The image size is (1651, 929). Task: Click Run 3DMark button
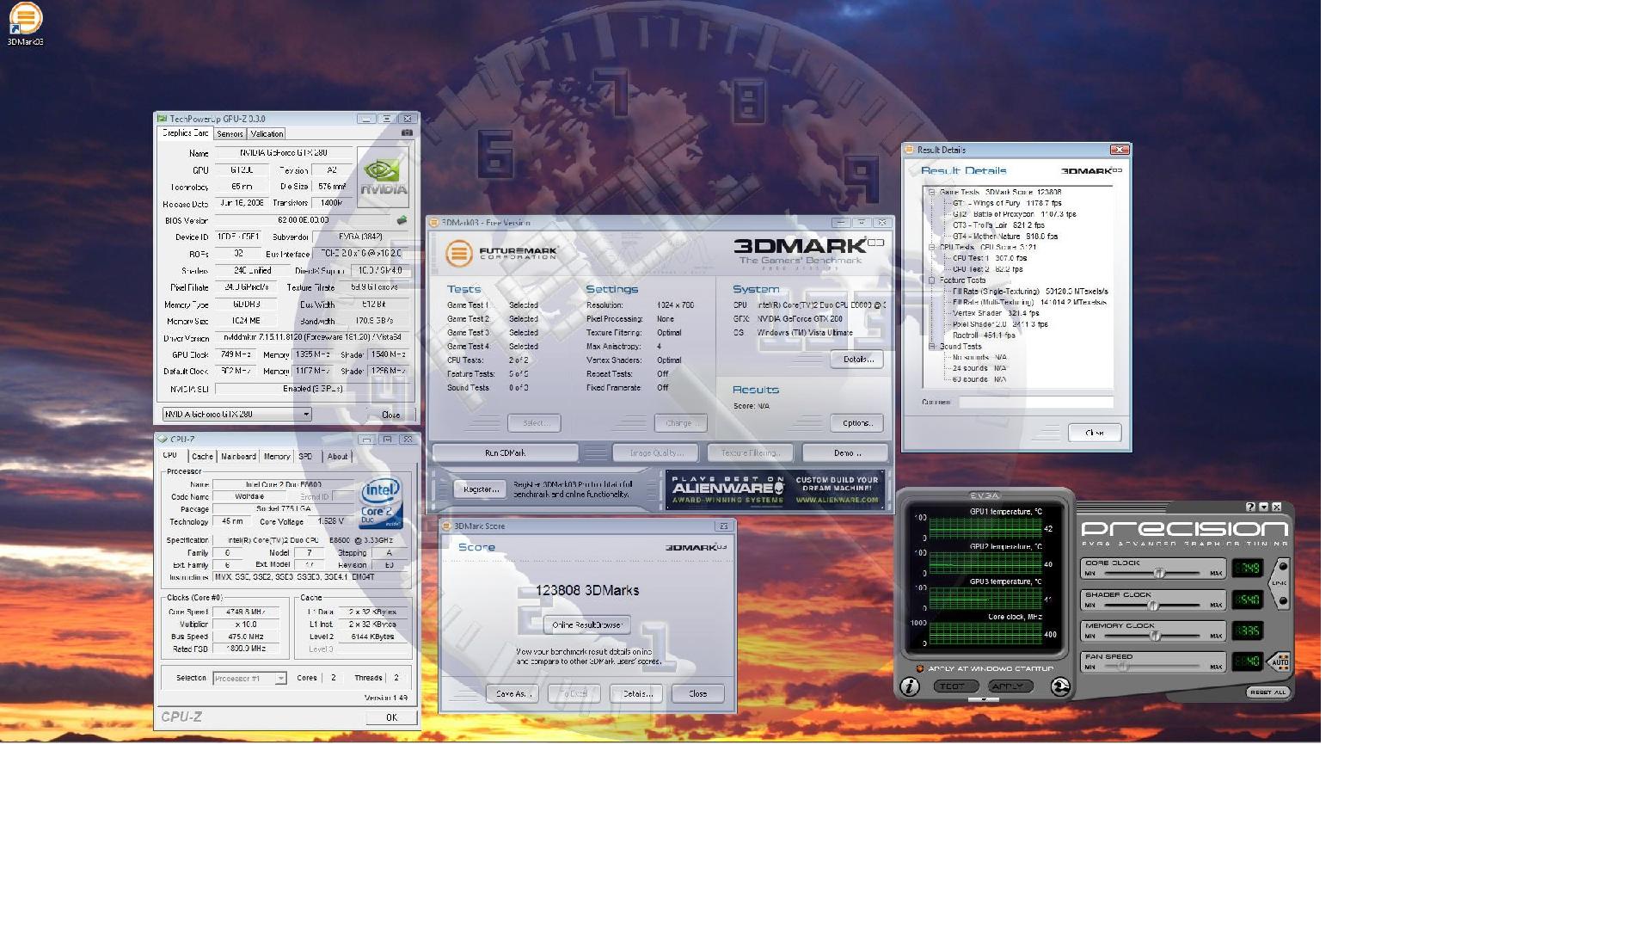coord(505,453)
